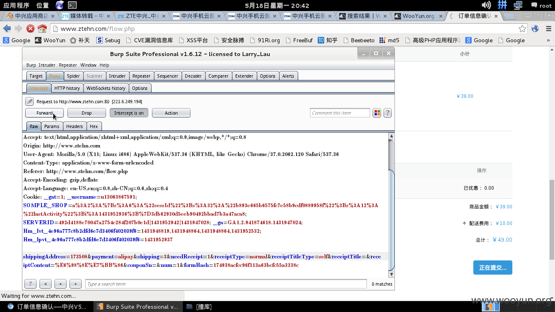Switch to the Repeater tool tab
555x312 pixels.
(x=141, y=76)
